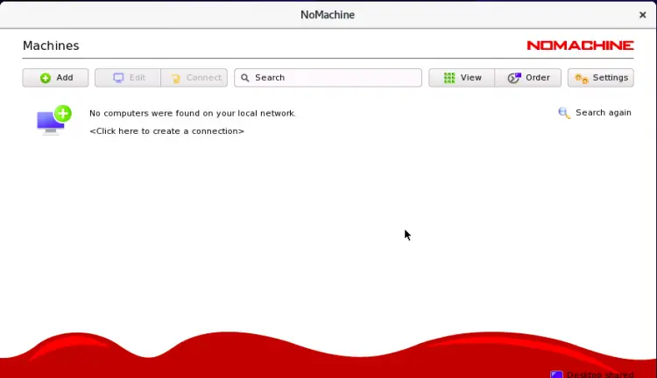The height and width of the screenshot is (378, 657).
Task: Focus the Search input field
Action: pyautogui.click(x=328, y=78)
